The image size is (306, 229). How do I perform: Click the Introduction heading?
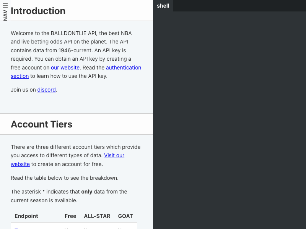click(x=38, y=11)
